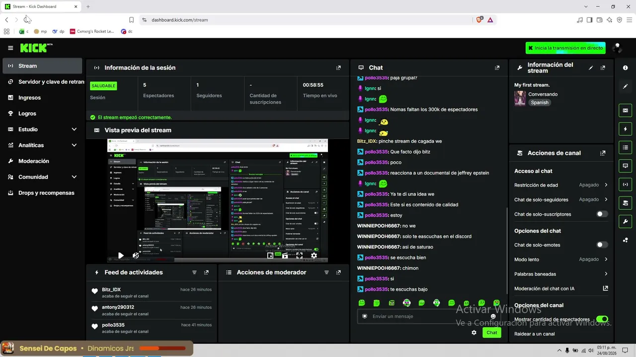Toggle the session info widget icon in right rail
The image size is (636, 357).
(x=625, y=184)
